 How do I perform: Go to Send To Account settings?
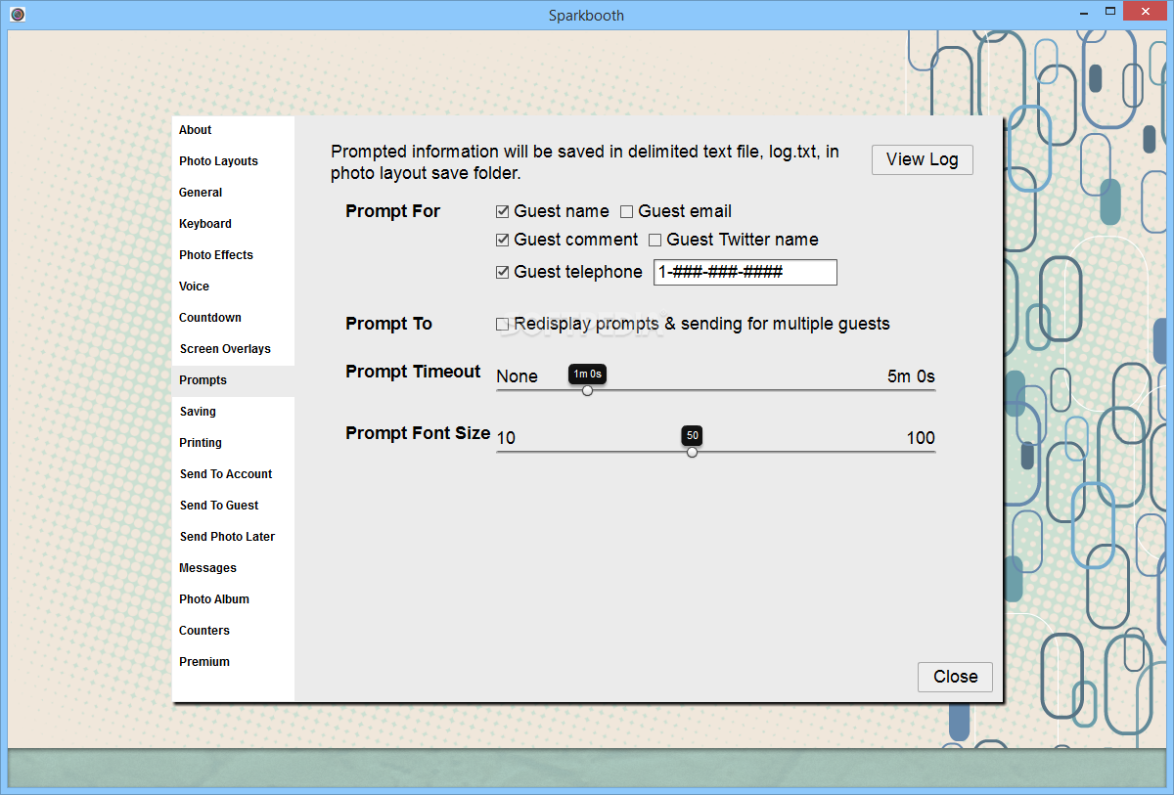click(x=233, y=474)
